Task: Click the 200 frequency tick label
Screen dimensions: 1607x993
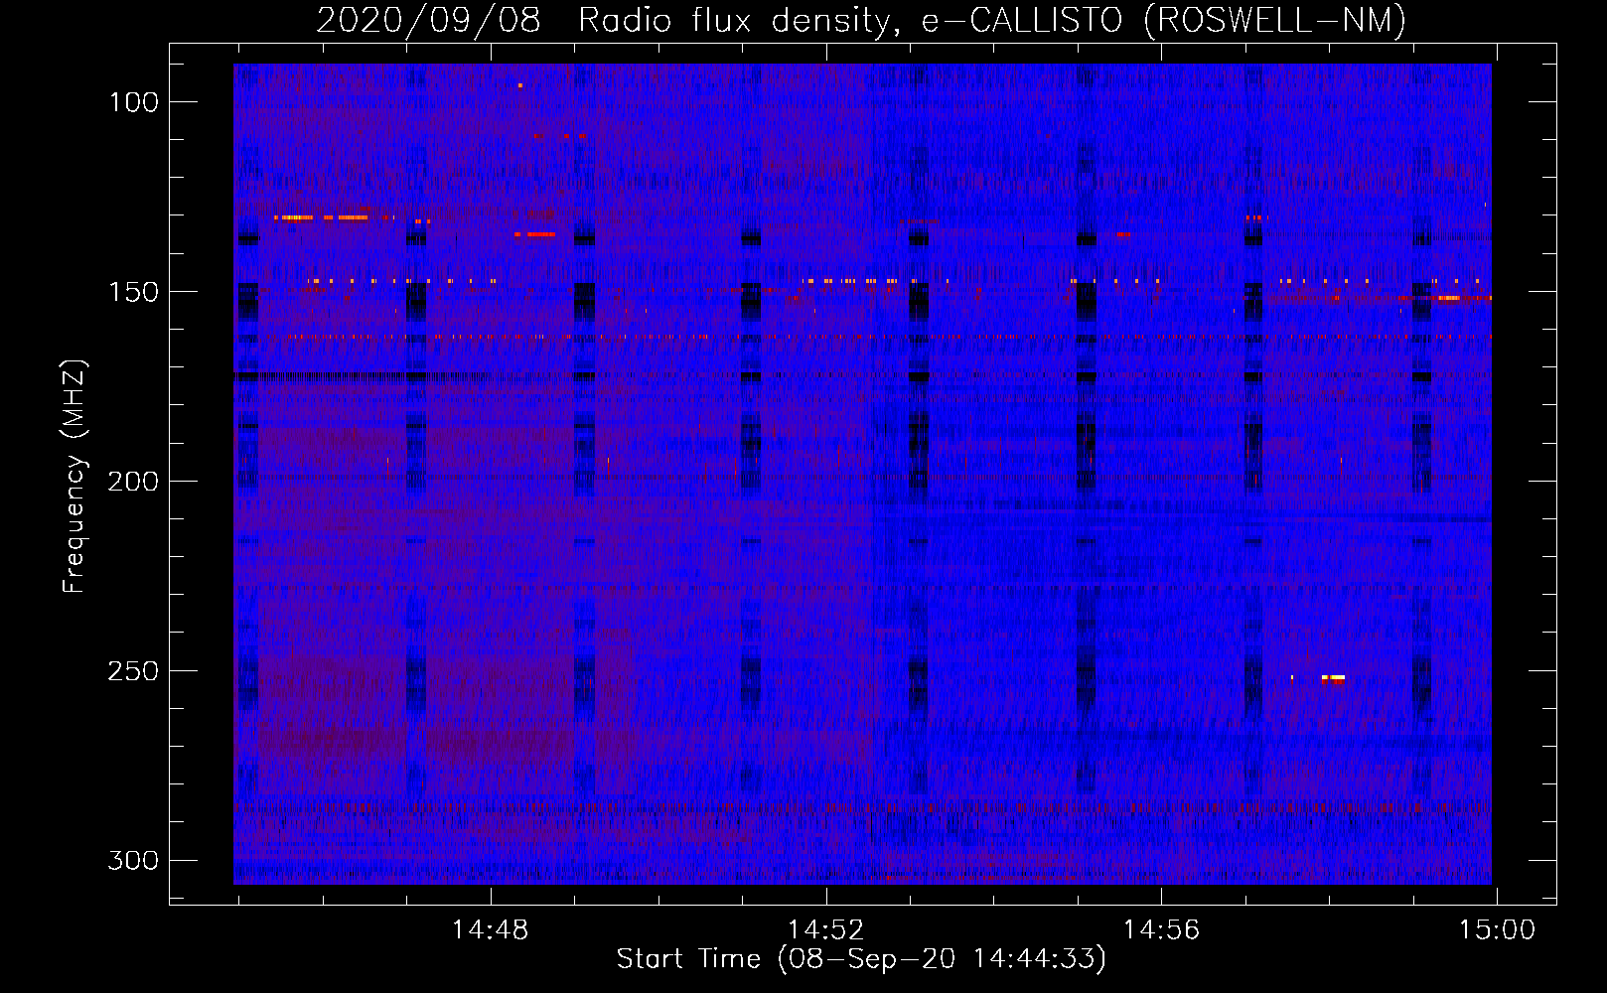Action: coord(134,481)
